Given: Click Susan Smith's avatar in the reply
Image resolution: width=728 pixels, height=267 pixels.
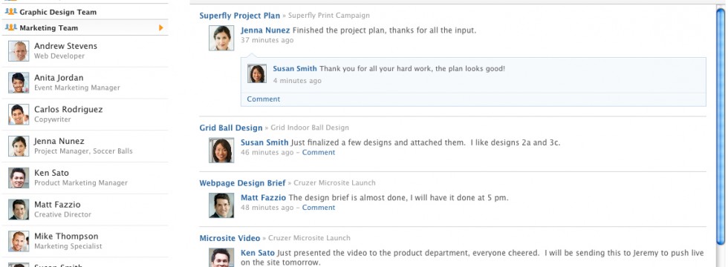Looking at the screenshot, I should tap(257, 73).
